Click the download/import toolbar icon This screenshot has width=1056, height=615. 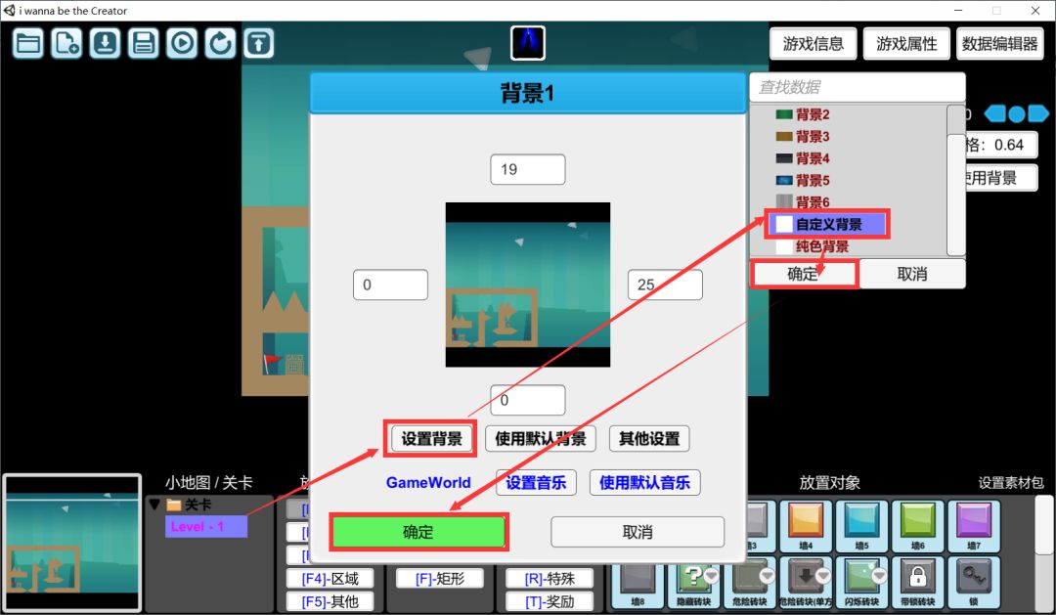[105, 43]
